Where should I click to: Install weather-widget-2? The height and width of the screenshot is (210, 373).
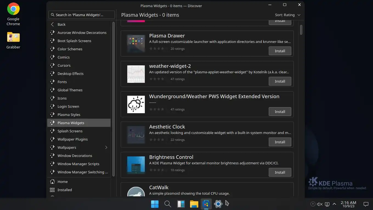[x=280, y=81]
